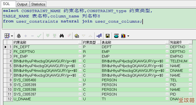The width and height of the screenshot is (196, 105).
Task: Toggle the edit data padlock icon
Action: (19, 36)
